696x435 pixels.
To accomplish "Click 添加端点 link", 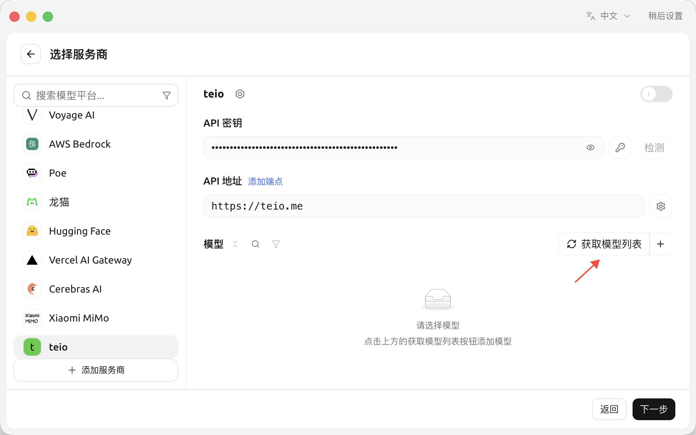I will tap(265, 181).
